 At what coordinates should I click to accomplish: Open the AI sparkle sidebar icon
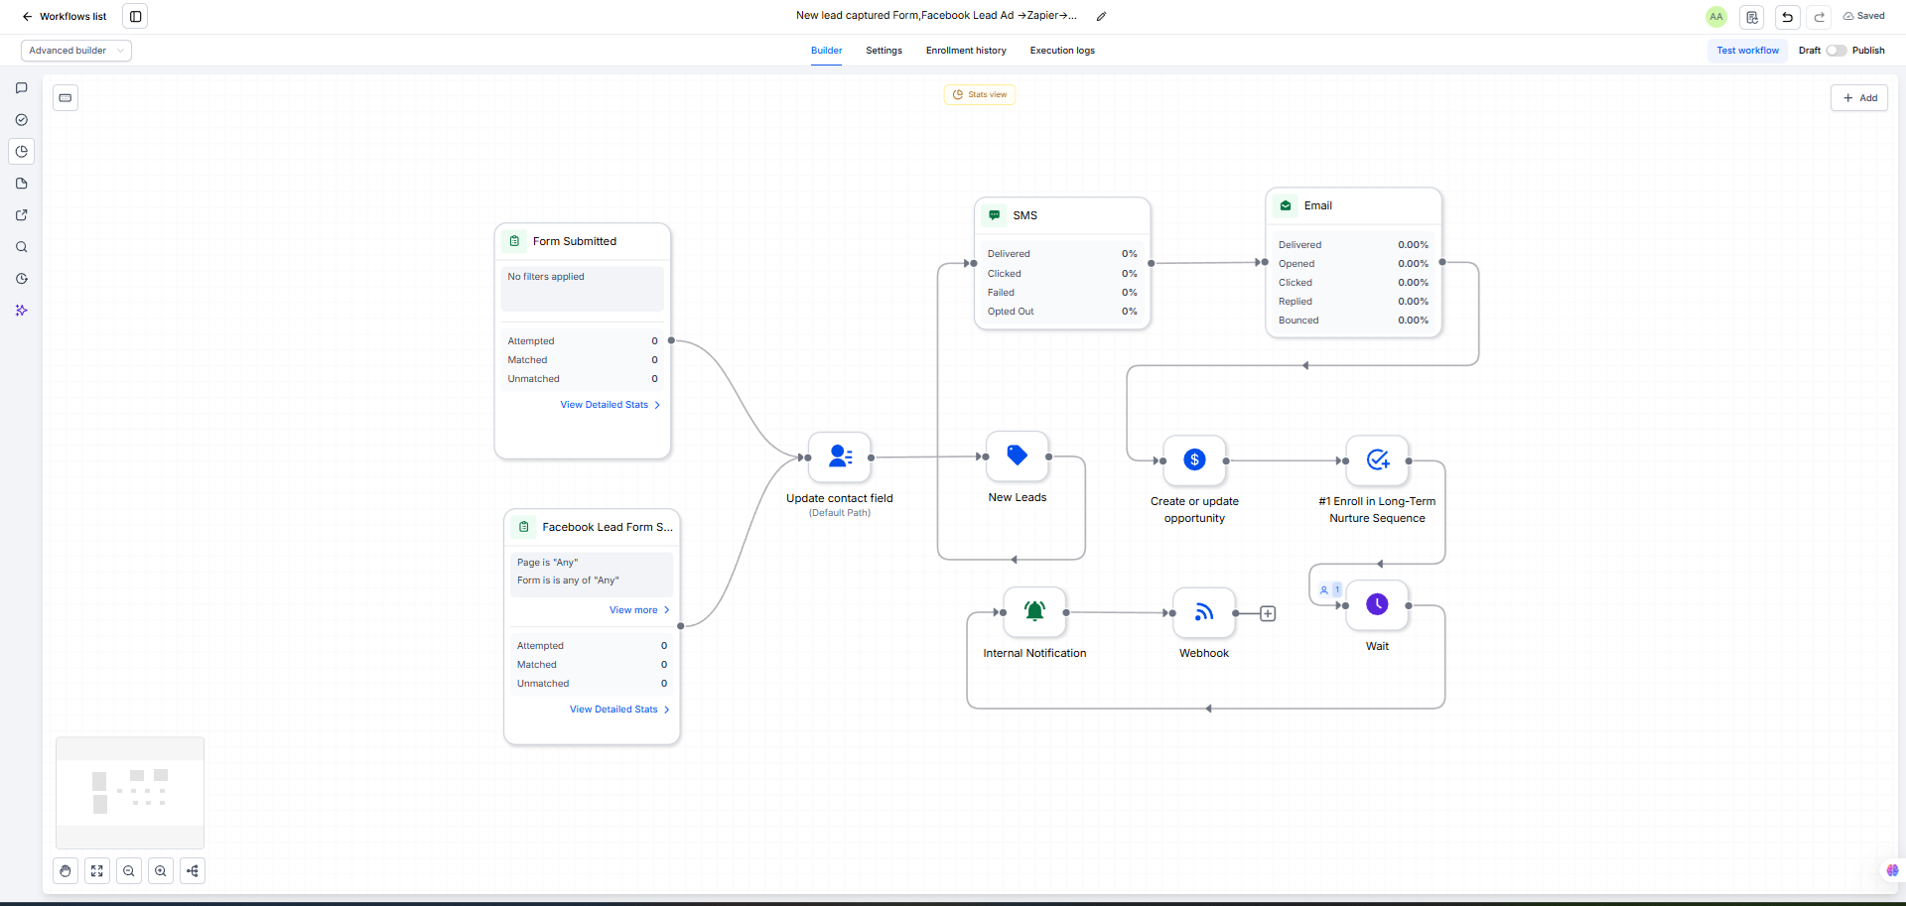click(x=22, y=311)
